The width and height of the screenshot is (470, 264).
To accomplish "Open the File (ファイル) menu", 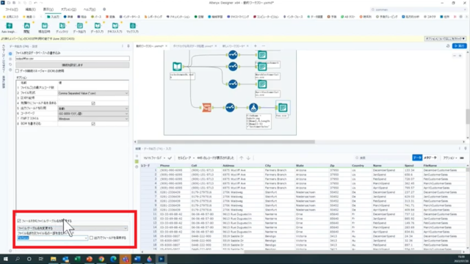I will tap(12, 10).
